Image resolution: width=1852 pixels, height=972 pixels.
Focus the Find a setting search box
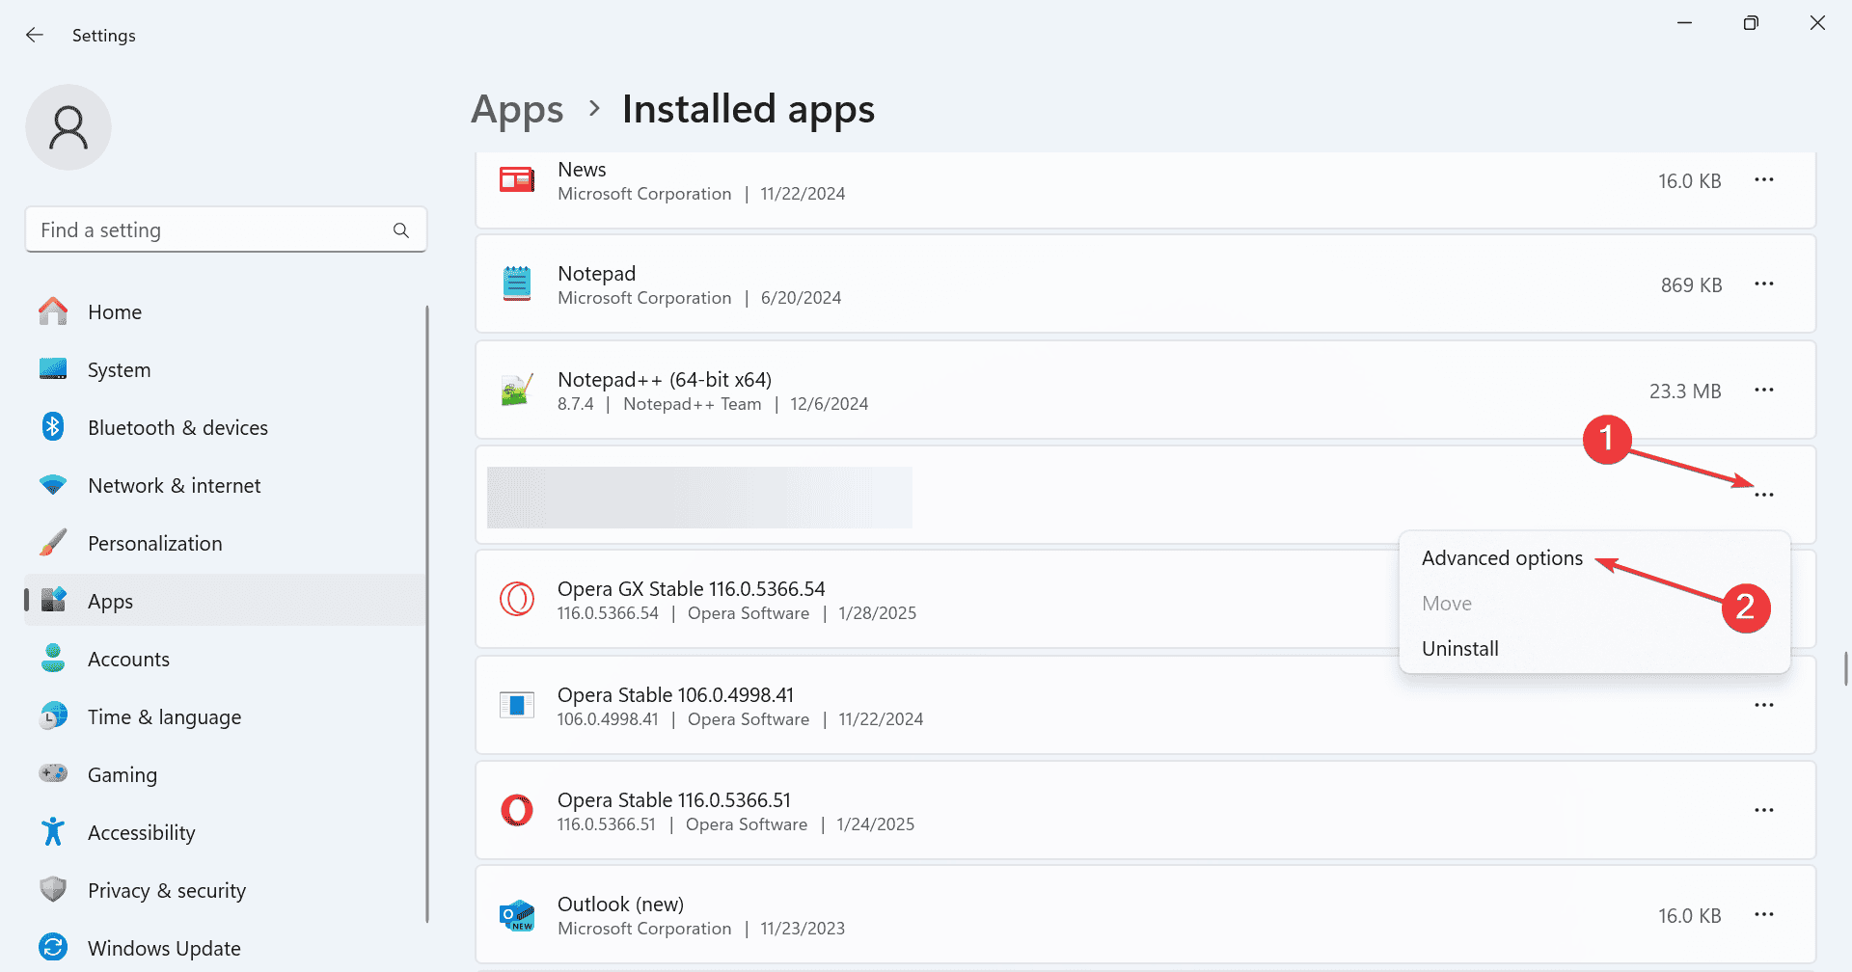pyautogui.click(x=226, y=229)
